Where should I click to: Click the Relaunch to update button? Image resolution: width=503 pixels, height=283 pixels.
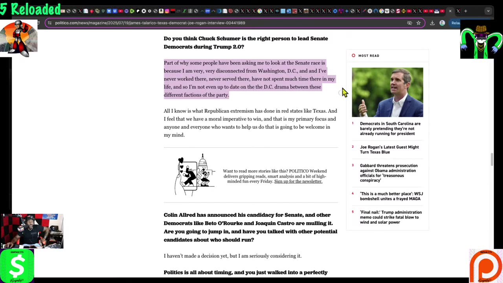pyautogui.click(x=455, y=23)
